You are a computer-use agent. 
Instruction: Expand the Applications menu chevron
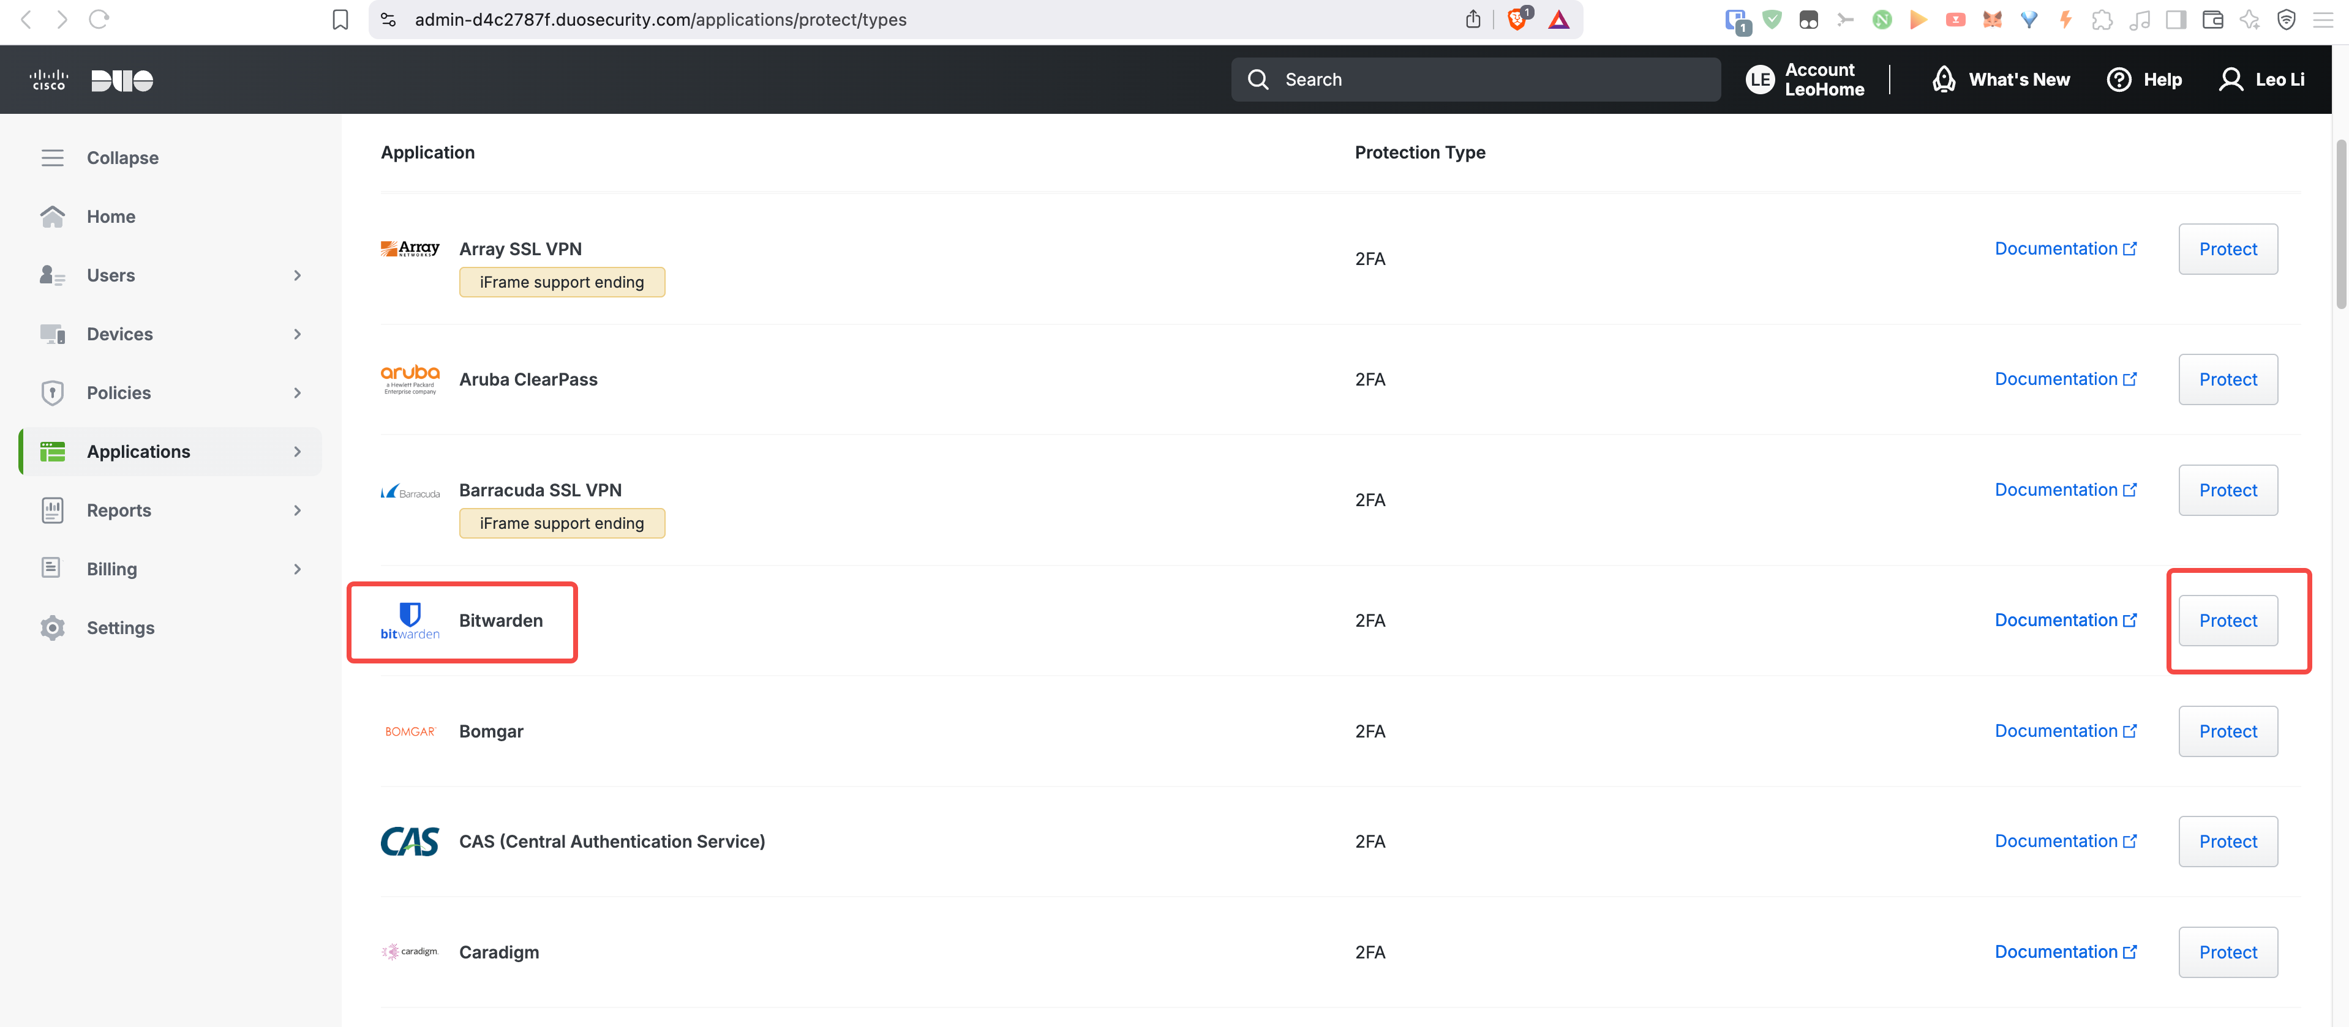click(x=297, y=451)
